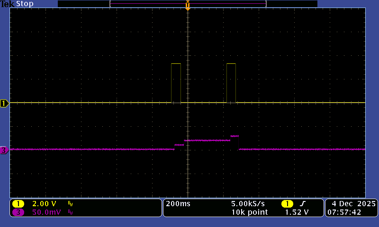Click the 5.00kS/s sample rate readout
This screenshot has height=227, width=379.
(249, 204)
